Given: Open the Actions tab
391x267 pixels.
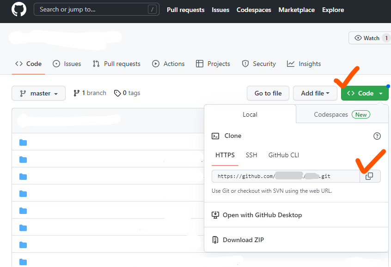Looking at the screenshot, I should (168, 64).
